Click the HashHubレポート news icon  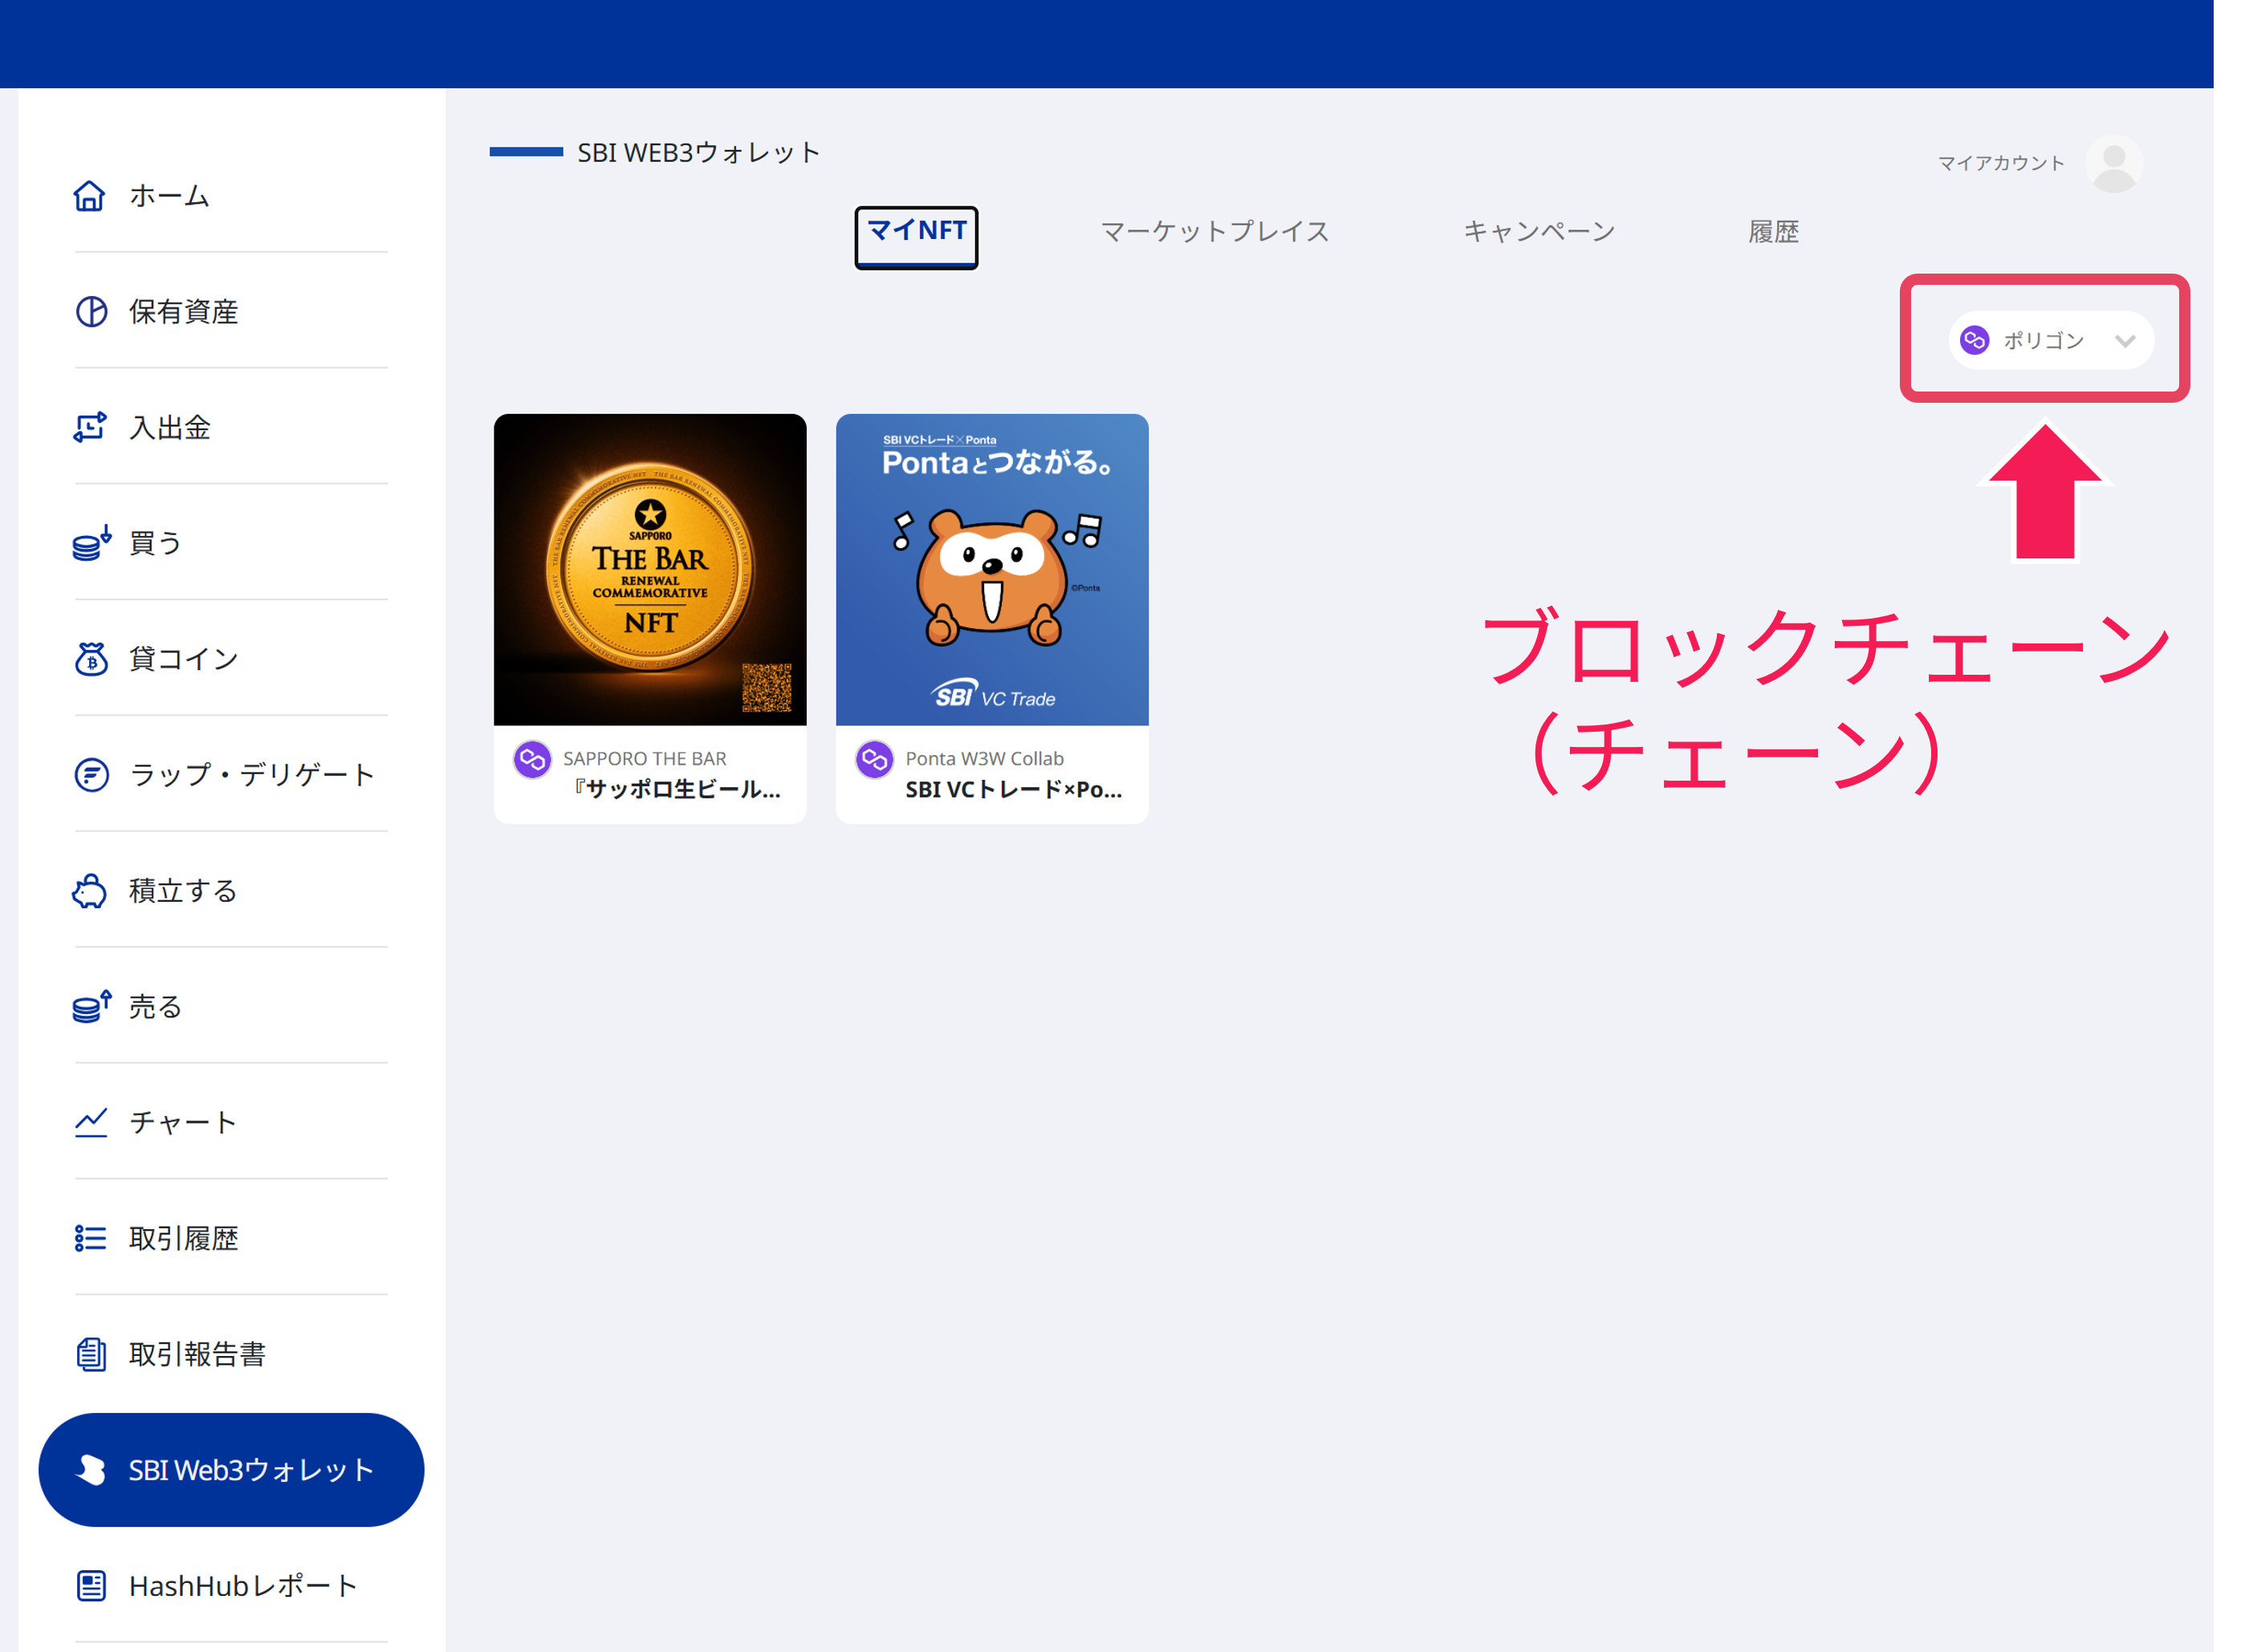point(91,1586)
